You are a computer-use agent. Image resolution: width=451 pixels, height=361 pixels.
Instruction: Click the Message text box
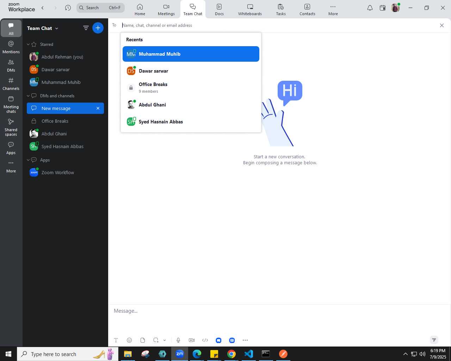coord(279,311)
